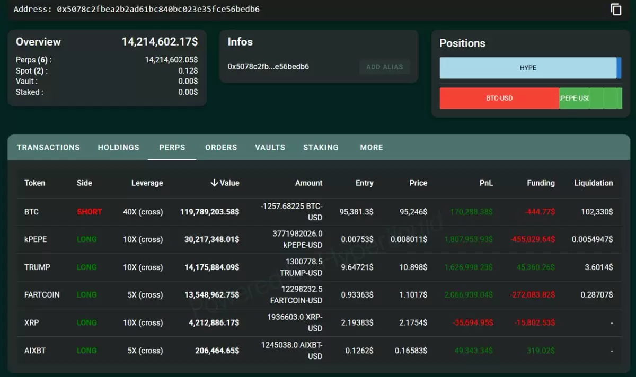Select the Perps tab
636x377 pixels.
(172, 147)
